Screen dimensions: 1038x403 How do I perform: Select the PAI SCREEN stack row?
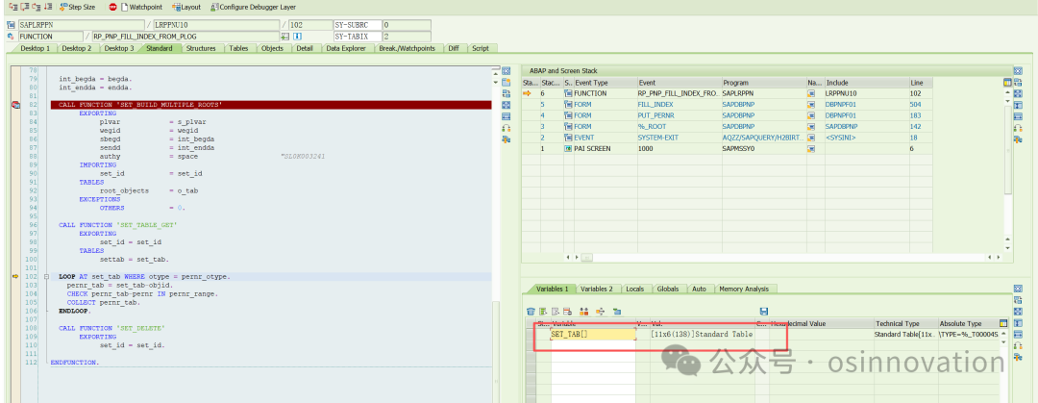(x=727, y=148)
